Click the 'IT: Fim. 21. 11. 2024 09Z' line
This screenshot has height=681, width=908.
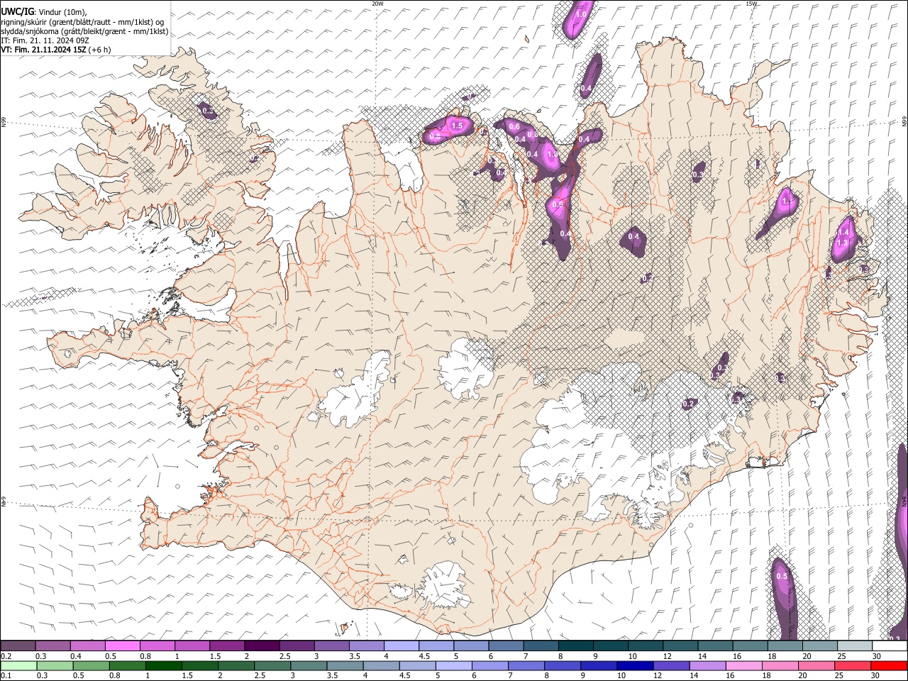45,40
